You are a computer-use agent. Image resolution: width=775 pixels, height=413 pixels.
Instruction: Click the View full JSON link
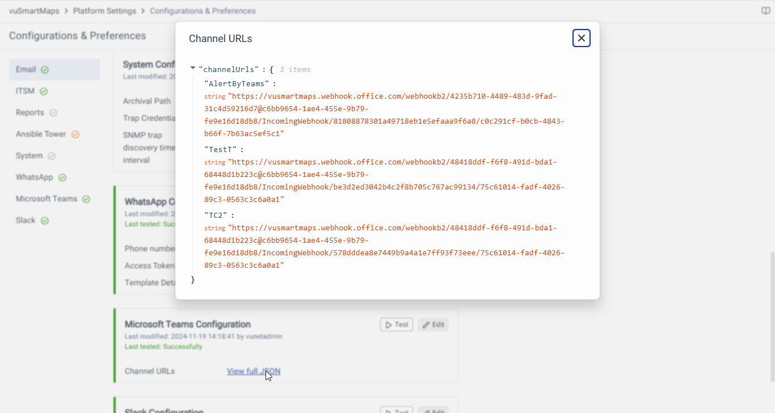(x=253, y=371)
